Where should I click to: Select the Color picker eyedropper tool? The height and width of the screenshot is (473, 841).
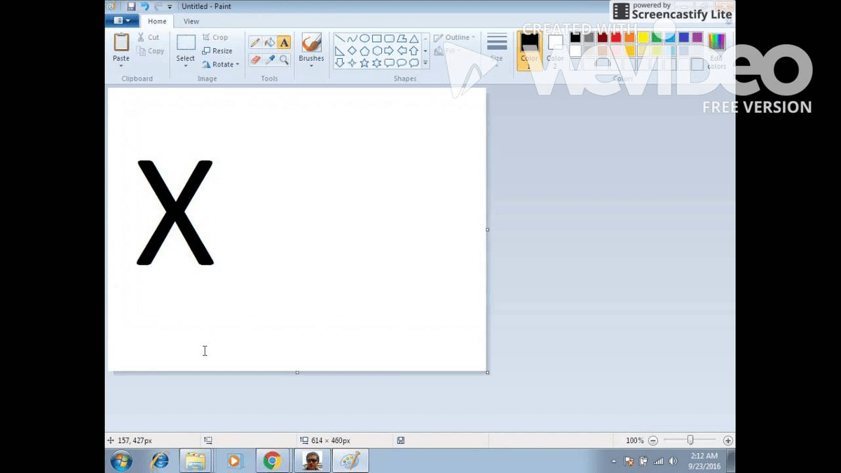[x=270, y=60]
